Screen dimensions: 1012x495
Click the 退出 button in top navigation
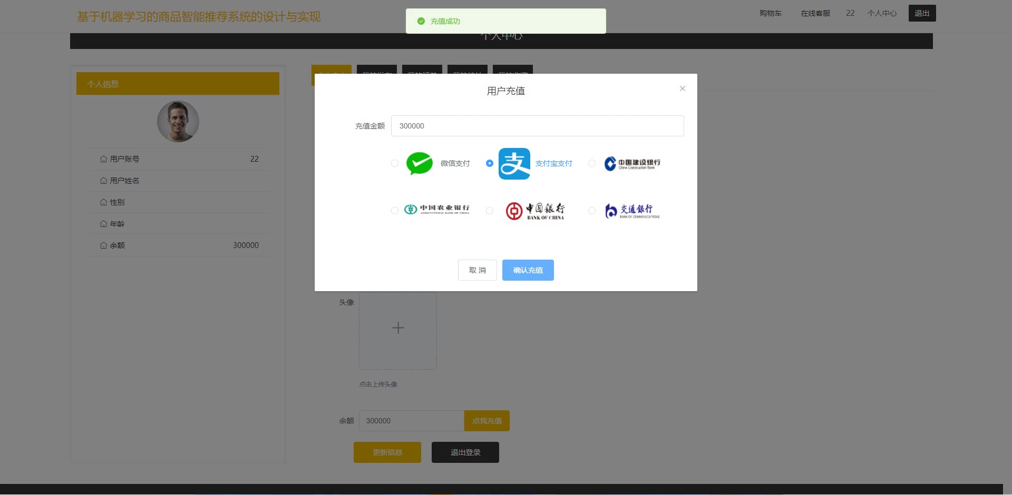tap(922, 13)
